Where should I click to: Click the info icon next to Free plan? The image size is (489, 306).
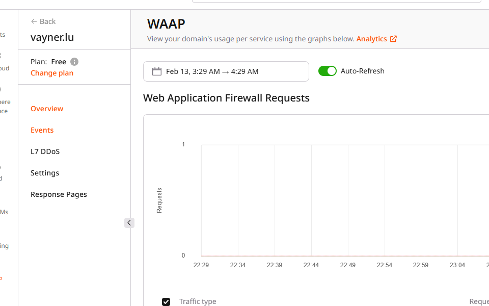tap(73, 62)
